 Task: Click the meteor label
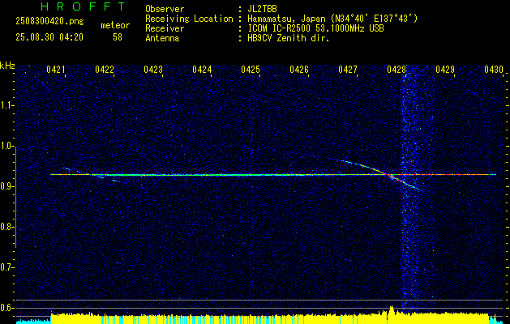click(x=115, y=25)
